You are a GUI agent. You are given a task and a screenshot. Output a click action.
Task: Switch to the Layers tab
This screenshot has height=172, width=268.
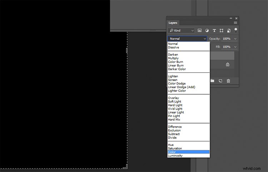173,23
